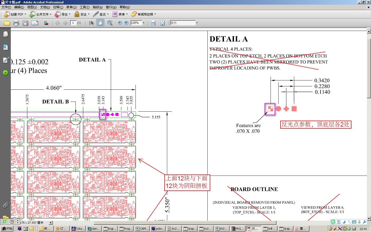Click the 合并文件 button

coord(40,14)
